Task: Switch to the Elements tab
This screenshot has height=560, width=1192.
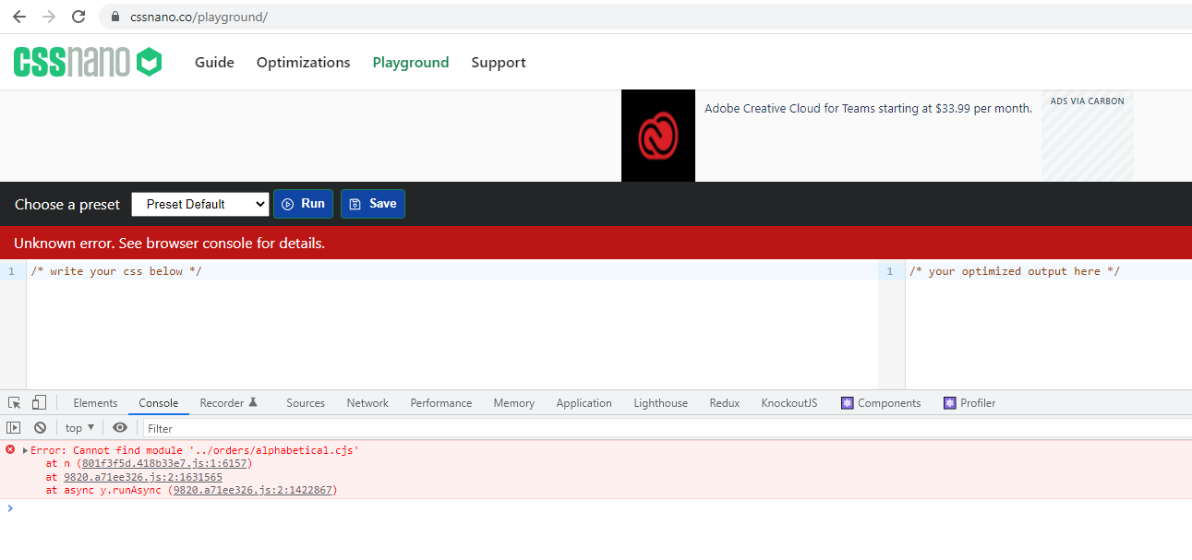Action: click(95, 403)
